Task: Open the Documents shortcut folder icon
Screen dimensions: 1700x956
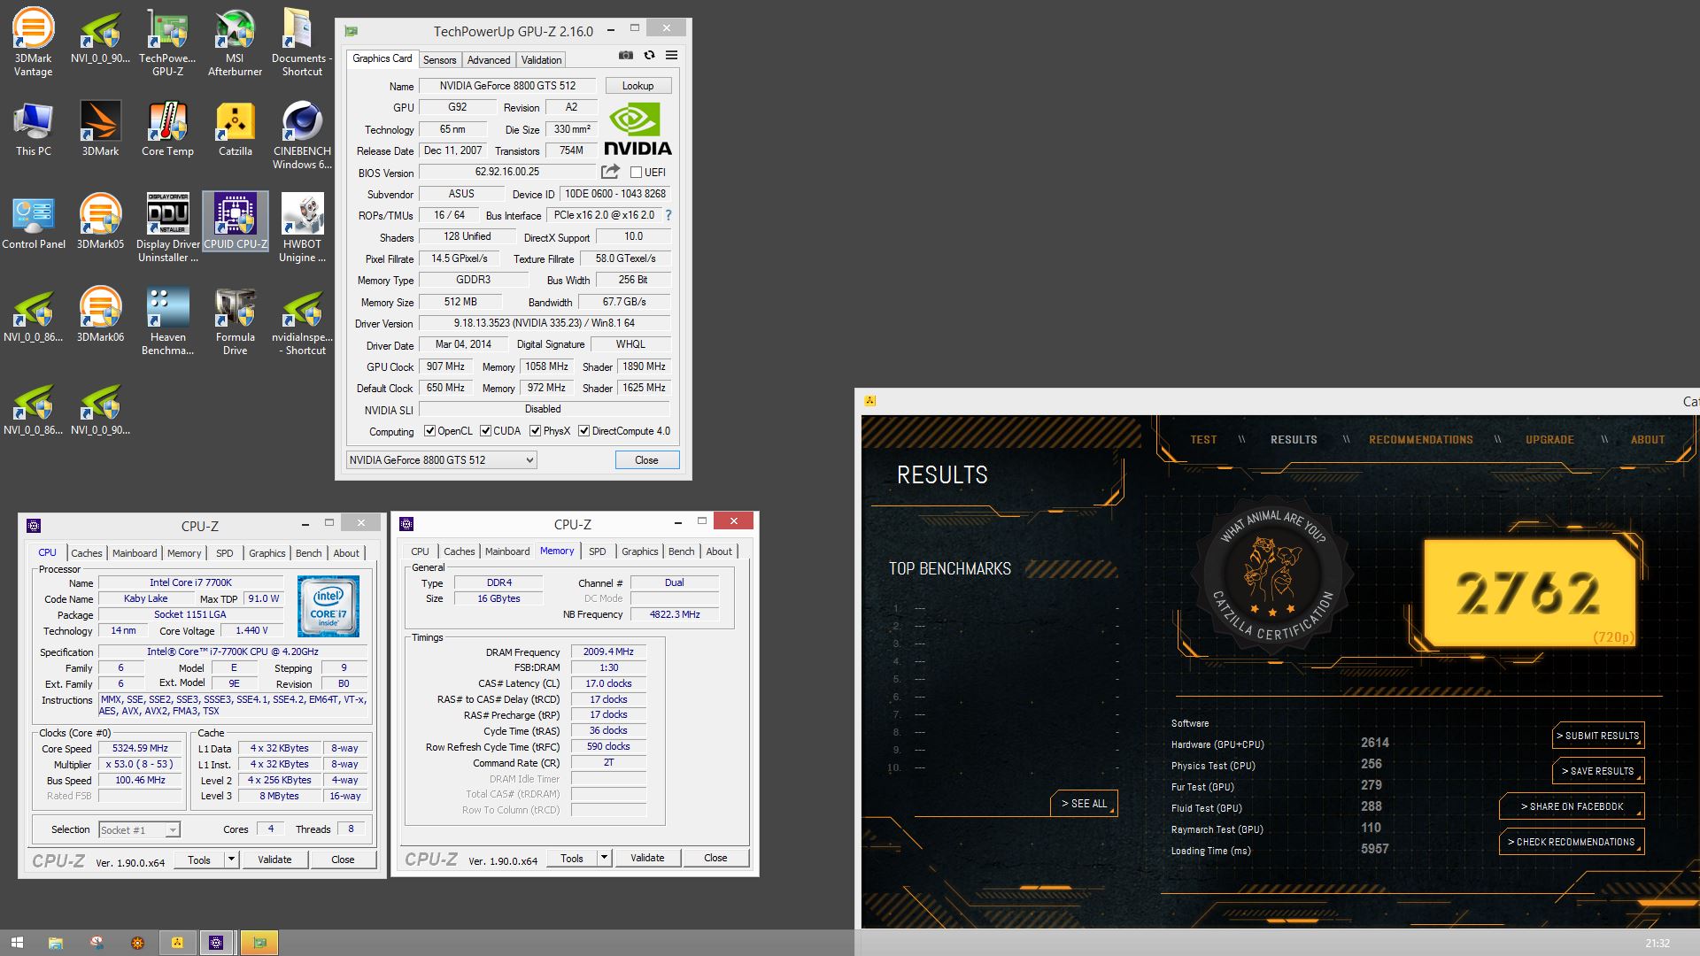Action: coord(302,42)
